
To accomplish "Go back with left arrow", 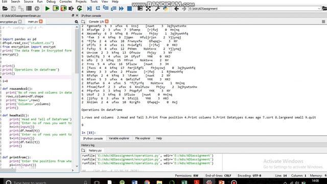I will click(176, 9).
